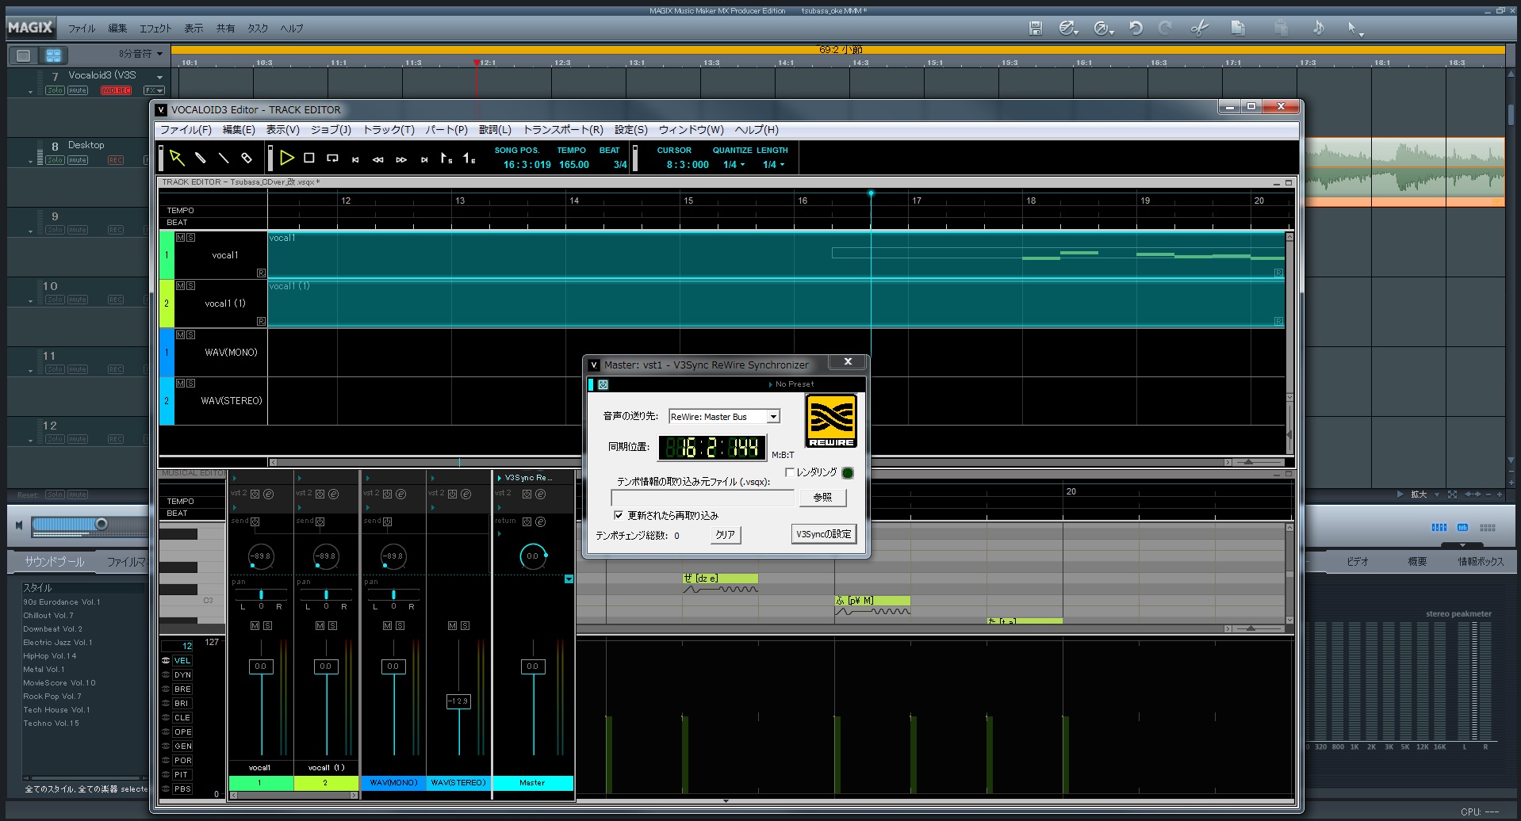Viewport: 1521px width, 821px height.
Task: Undo the last action in MAGIX toolbar
Action: [1136, 28]
